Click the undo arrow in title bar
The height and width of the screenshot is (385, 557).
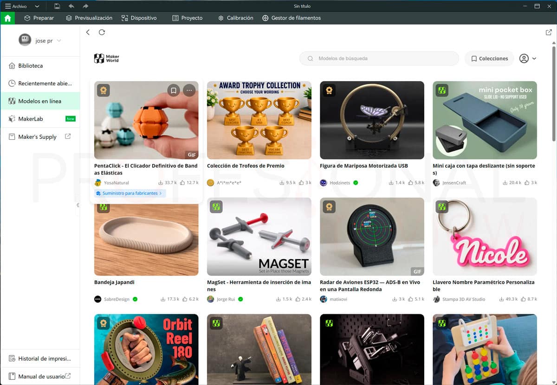(x=71, y=6)
